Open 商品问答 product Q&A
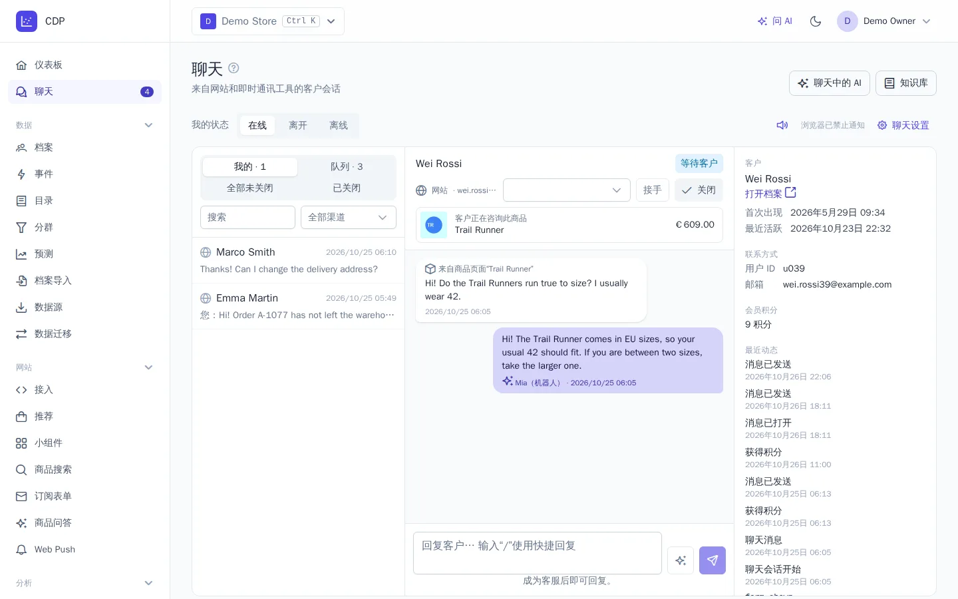958x599 pixels. pos(84,523)
